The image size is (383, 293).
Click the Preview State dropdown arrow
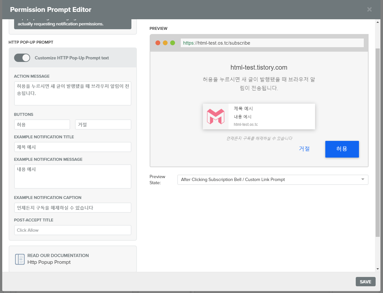coord(363,179)
